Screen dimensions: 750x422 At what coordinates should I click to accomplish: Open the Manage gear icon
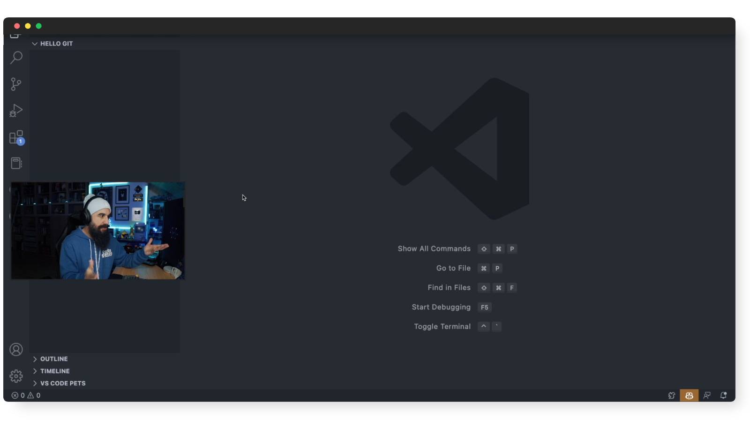pyautogui.click(x=16, y=376)
